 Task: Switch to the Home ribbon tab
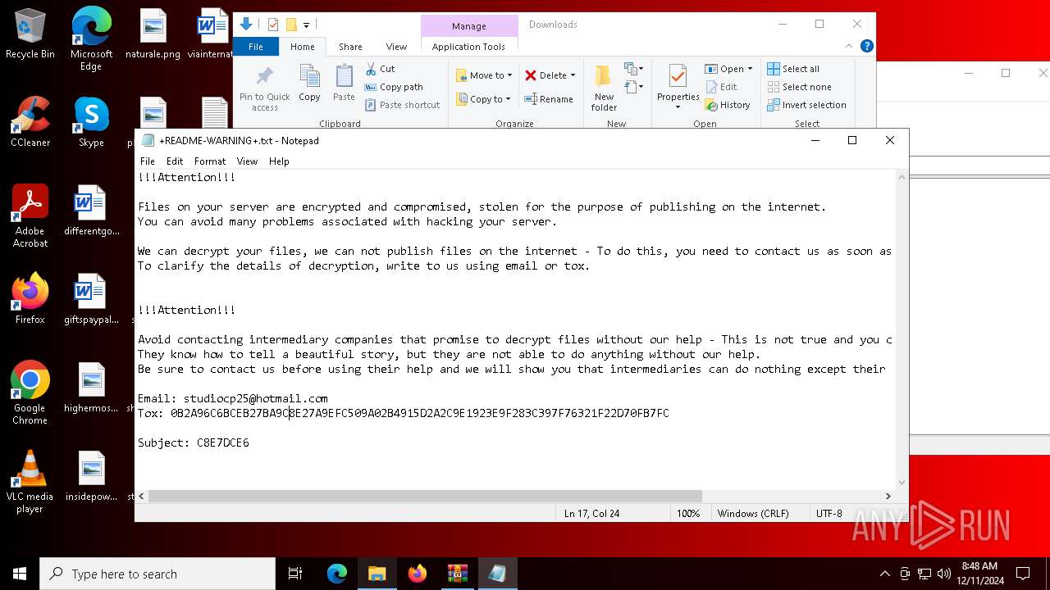pos(303,47)
